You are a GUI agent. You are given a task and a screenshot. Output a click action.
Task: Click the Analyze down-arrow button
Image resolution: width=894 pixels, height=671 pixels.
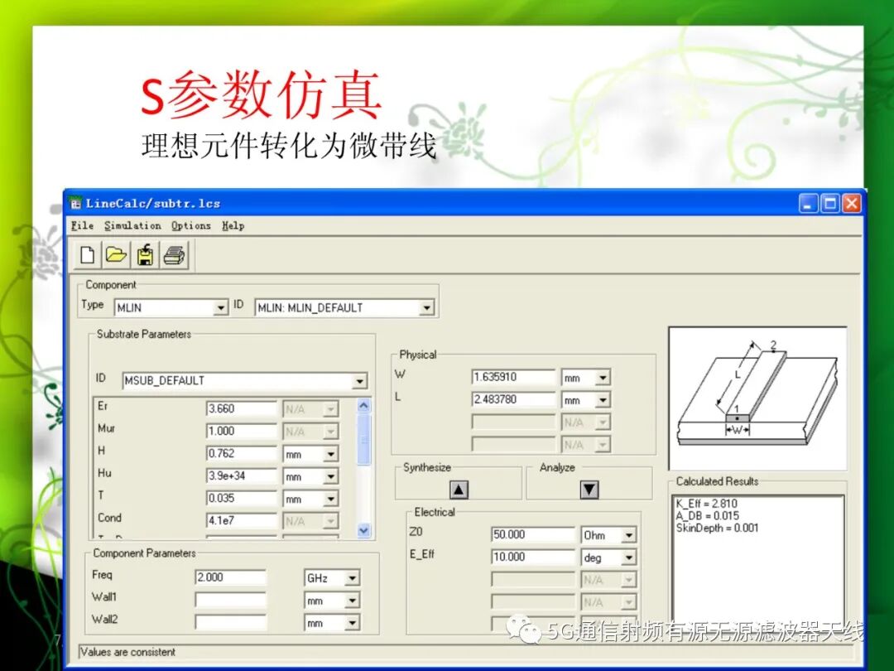(x=589, y=490)
